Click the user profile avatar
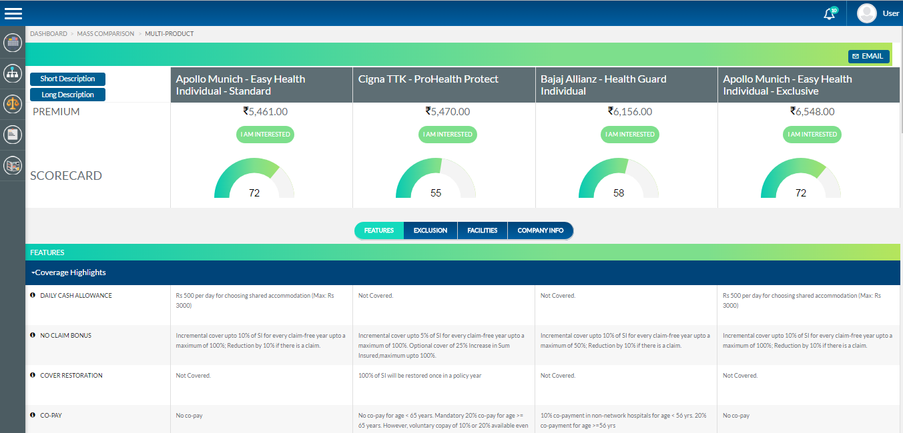This screenshot has height=433, width=903. pos(866,13)
